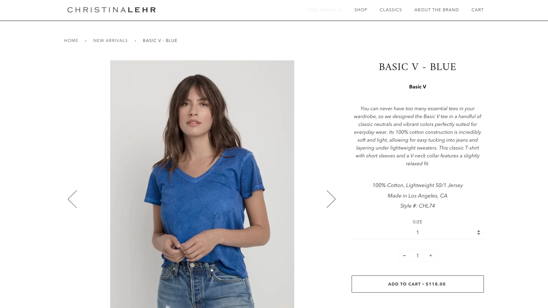
Task: Add the Basic V tee to cart
Action: [418, 284]
